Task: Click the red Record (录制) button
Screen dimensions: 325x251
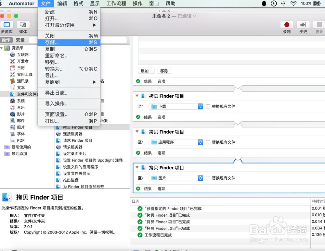Action: pyautogui.click(x=287, y=25)
